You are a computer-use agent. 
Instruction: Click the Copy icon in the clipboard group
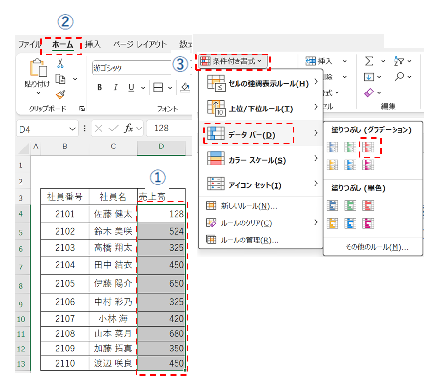click(x=60, y=79)
